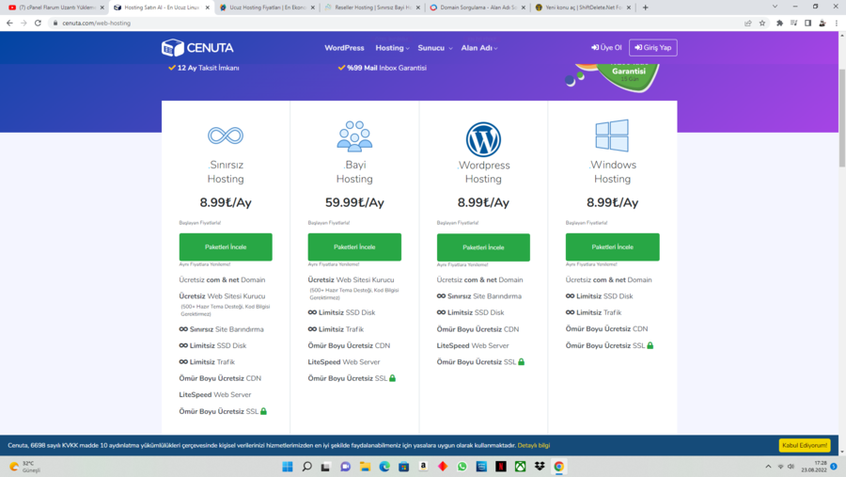
Task: Click the Giriş Yap button
Action: [x=653, y=48]
